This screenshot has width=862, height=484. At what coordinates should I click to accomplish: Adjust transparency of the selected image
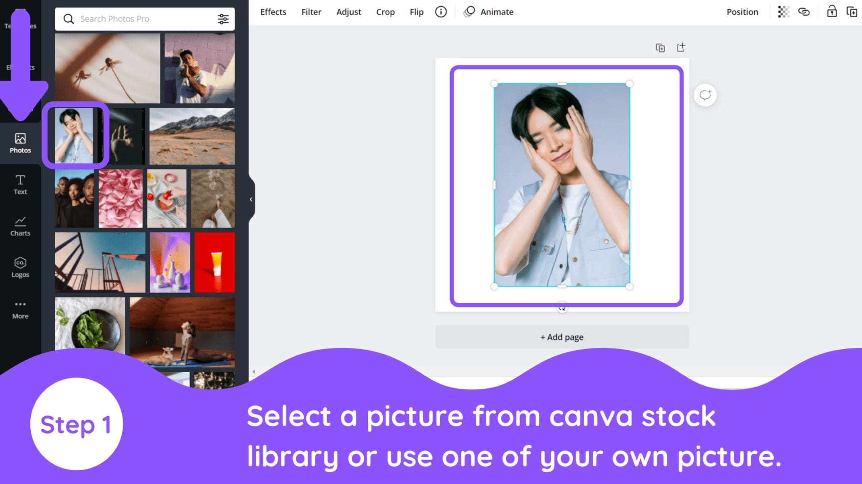coord(783,12)
